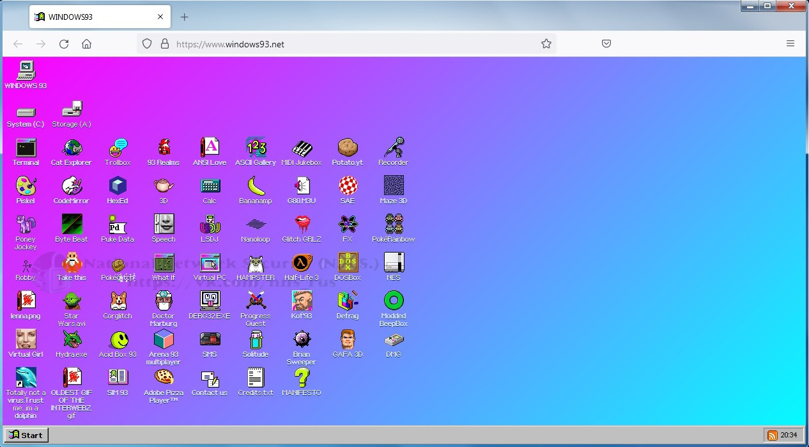Click the Start button
The width and height of the screenshot is (809, 447).
click(x=26, y=435)
